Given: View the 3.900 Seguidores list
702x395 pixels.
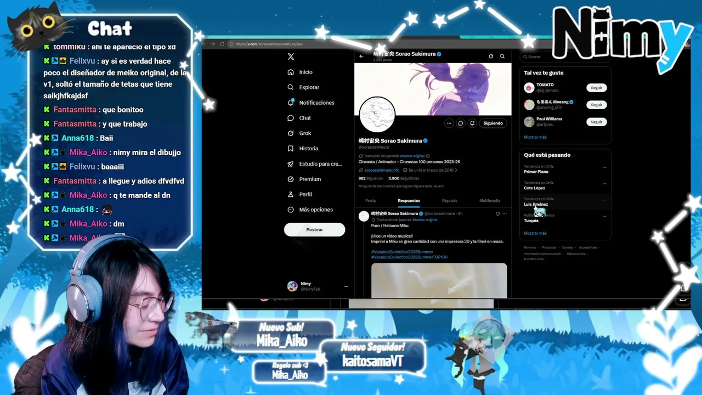Looking at the screenshot, I should point(404,178).
